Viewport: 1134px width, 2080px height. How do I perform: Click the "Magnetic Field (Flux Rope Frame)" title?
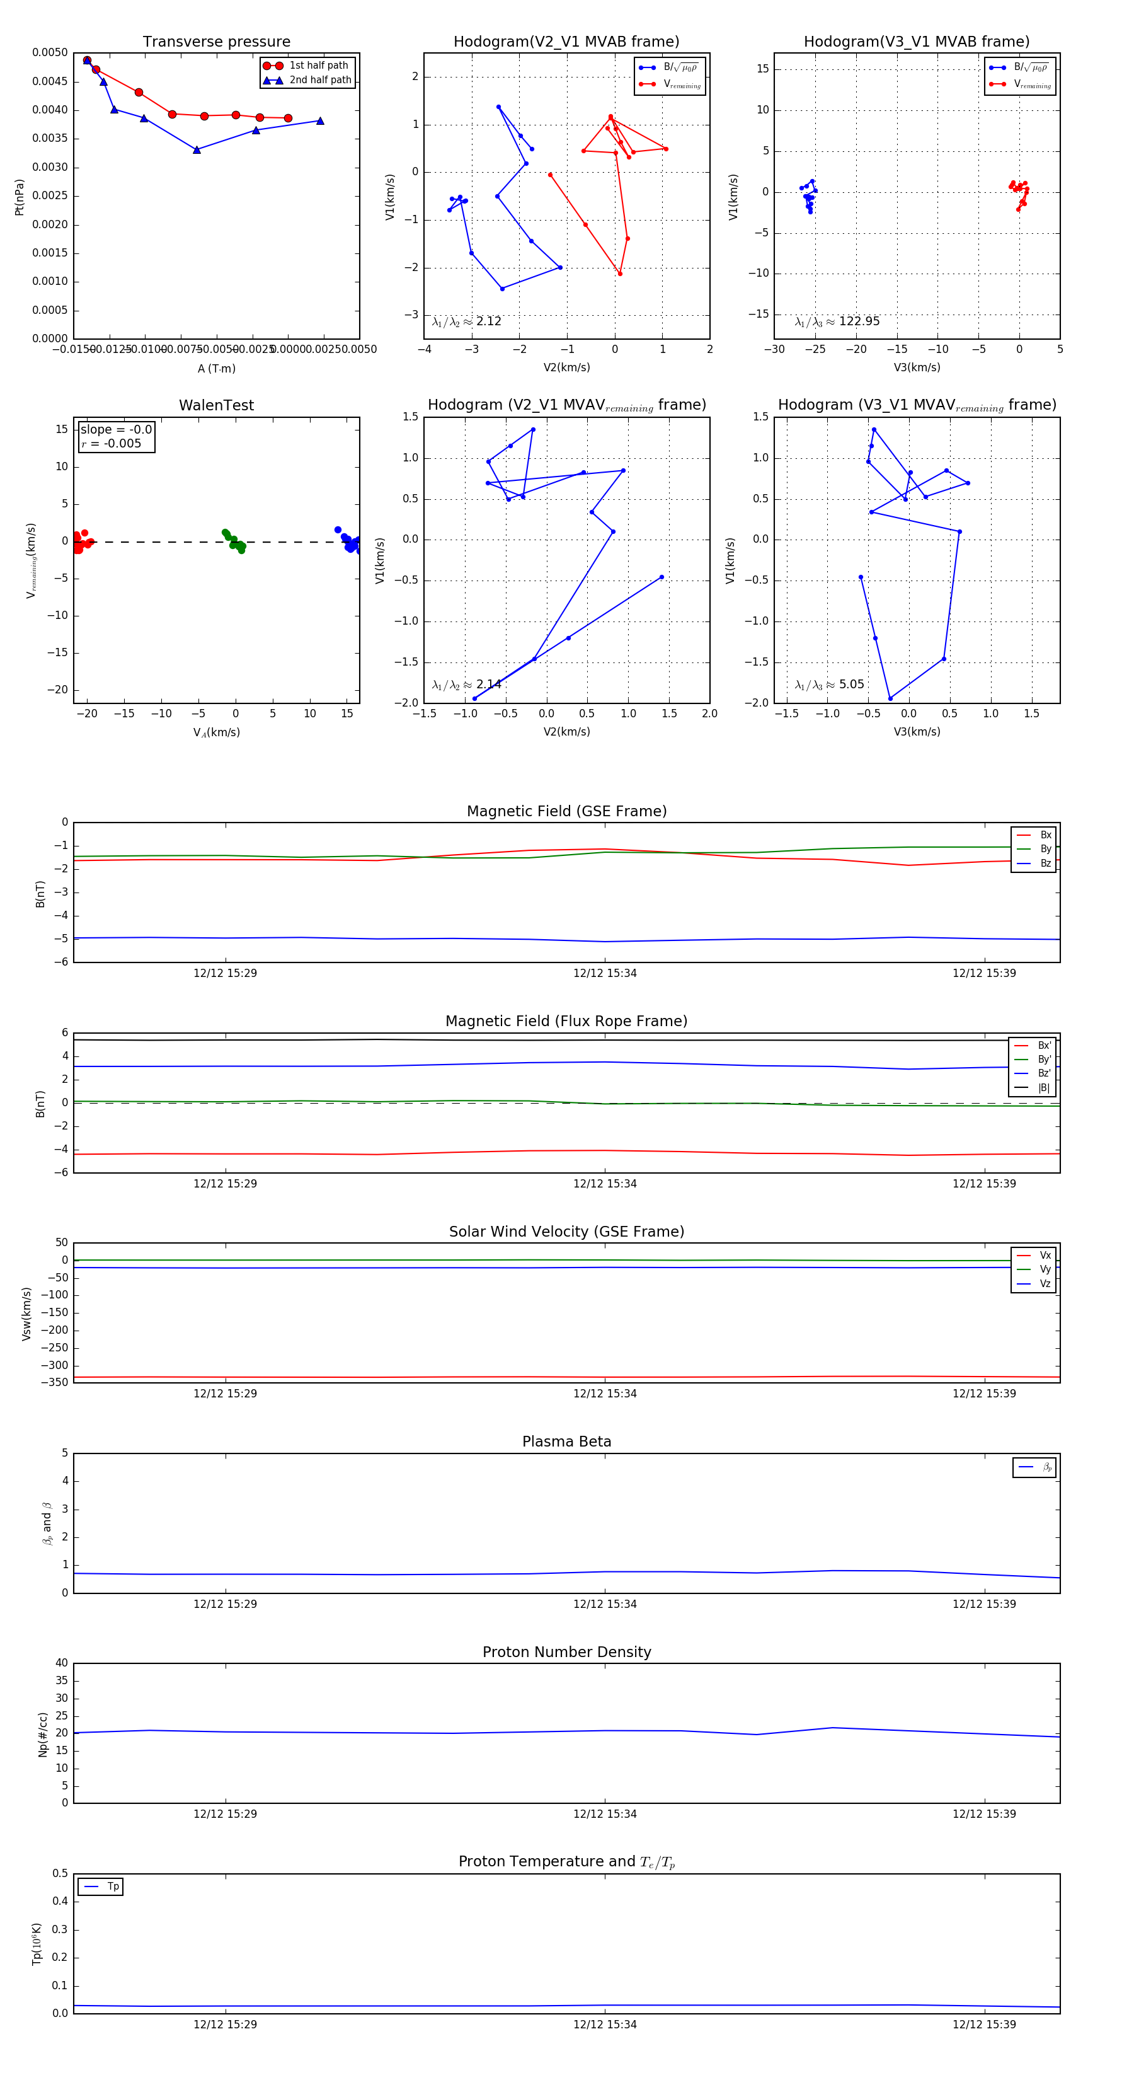(566, 1022)
